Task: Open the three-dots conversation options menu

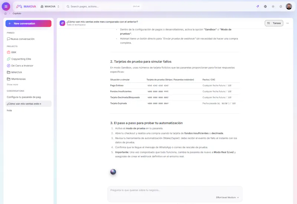Action: [x=287, y=23]
